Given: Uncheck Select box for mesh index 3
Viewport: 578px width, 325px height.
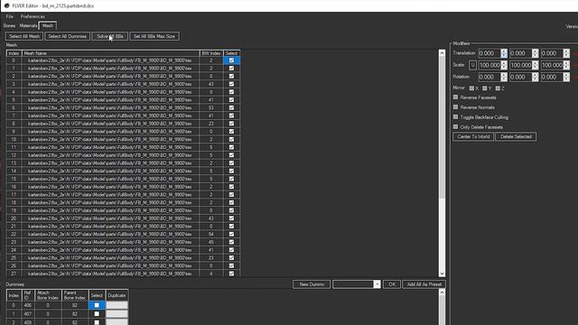Looking at the screenshot, I should 231,84.
